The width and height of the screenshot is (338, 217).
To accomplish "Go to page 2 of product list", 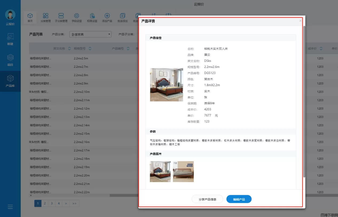I will (x=45, y=203).
